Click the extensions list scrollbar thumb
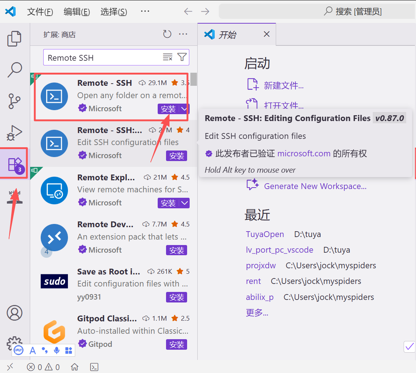Screen dimensions: 416x373 click(x=194, y=79)
